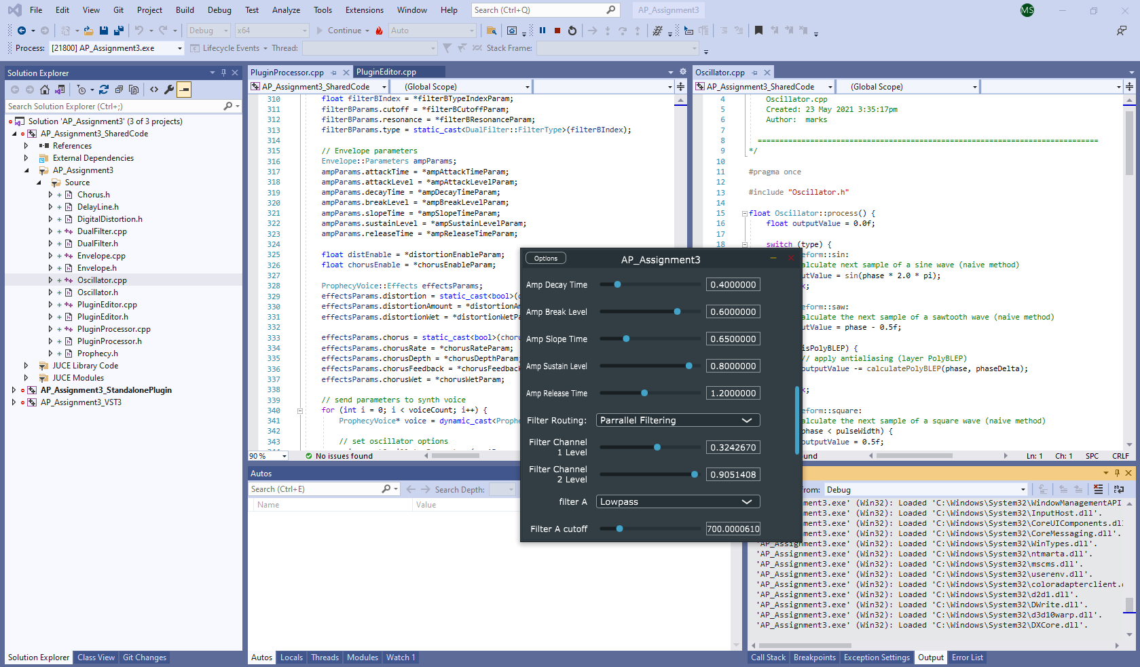Open the Analyze menu
This screenshot has height=667, width=1140.
point(286,10)
